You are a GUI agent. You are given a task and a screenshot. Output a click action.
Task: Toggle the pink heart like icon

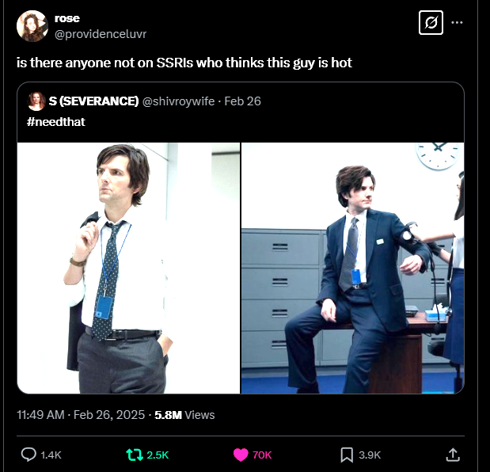240,455
